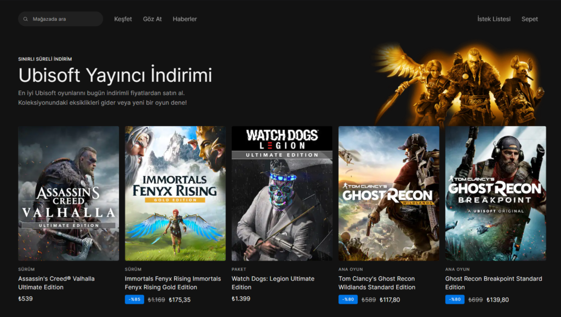Click the struck-through ₺699 price
This screenshot has width=561, height=317.
point(476,300)
